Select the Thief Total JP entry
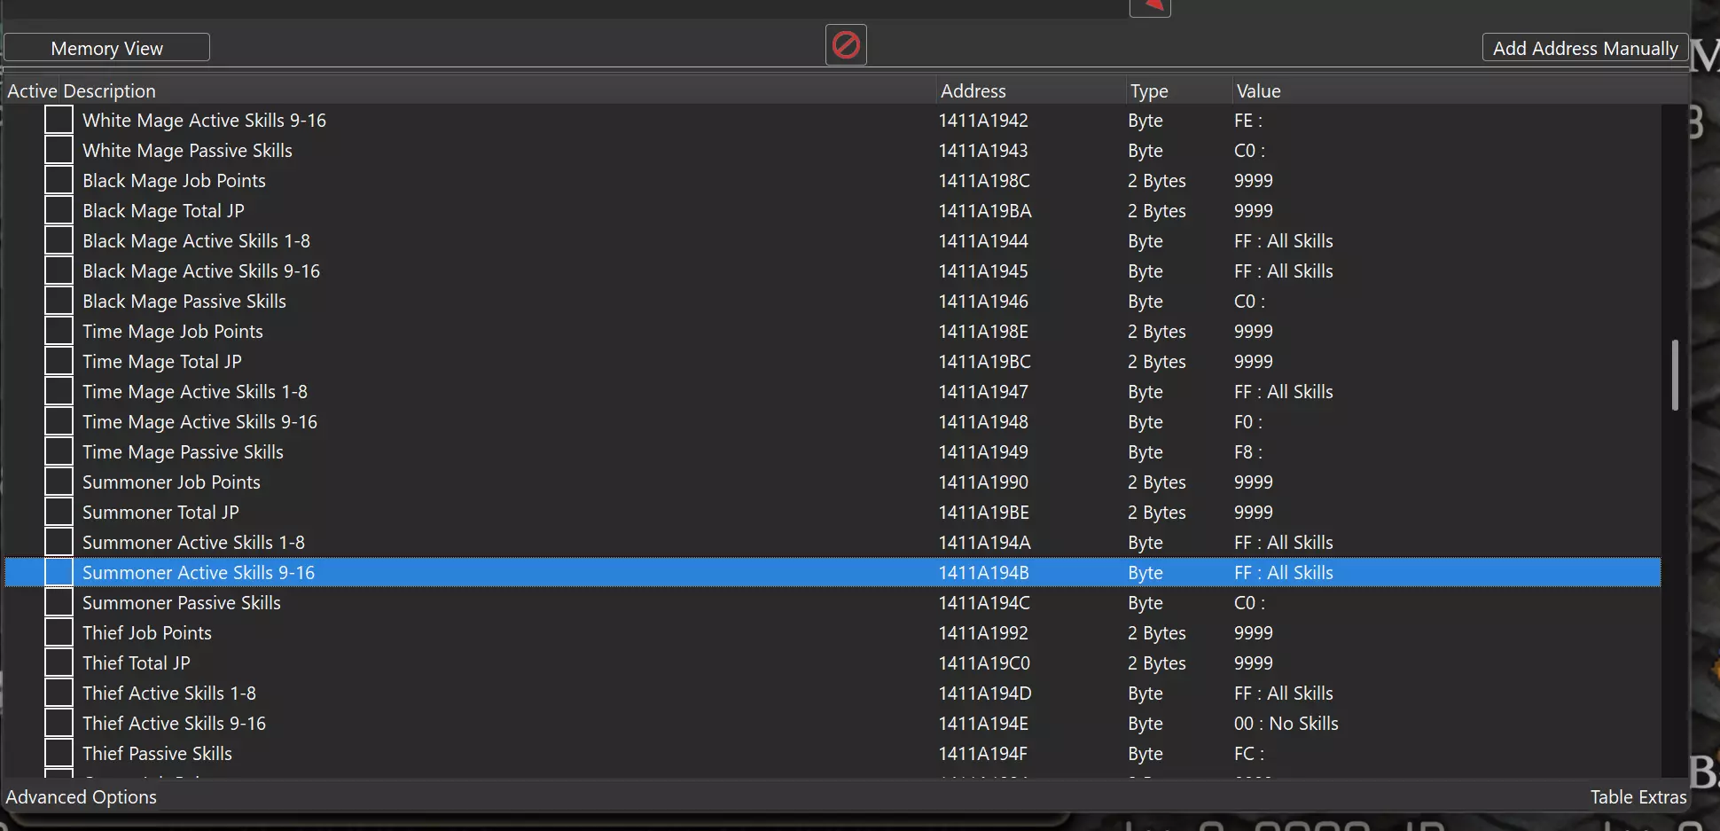 [x=832, y=662]
